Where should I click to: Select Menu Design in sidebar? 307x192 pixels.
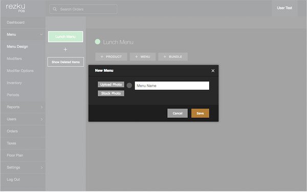pos(23,46)
